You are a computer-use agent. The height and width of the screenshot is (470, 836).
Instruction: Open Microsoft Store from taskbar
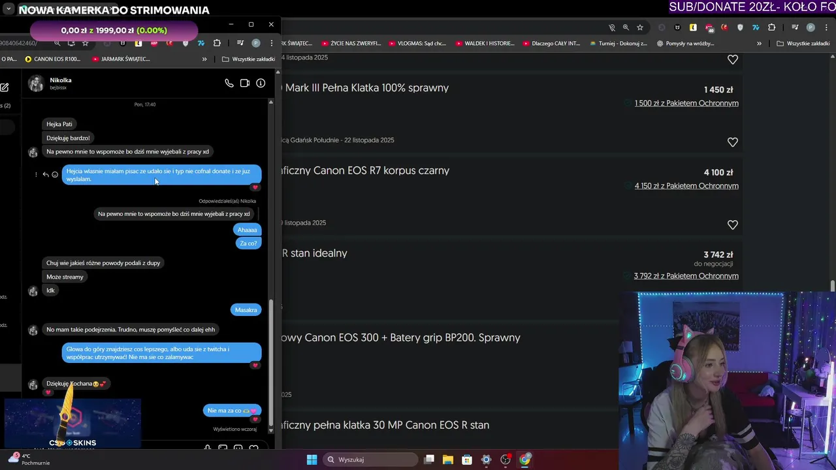pyautogui.click(x=467, y=460)
